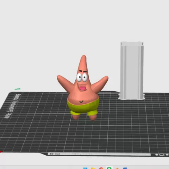Select the gray prime tower object
The height and width of the screenshot is (169, 169).
pyautogui.click(x=132, y=71)
